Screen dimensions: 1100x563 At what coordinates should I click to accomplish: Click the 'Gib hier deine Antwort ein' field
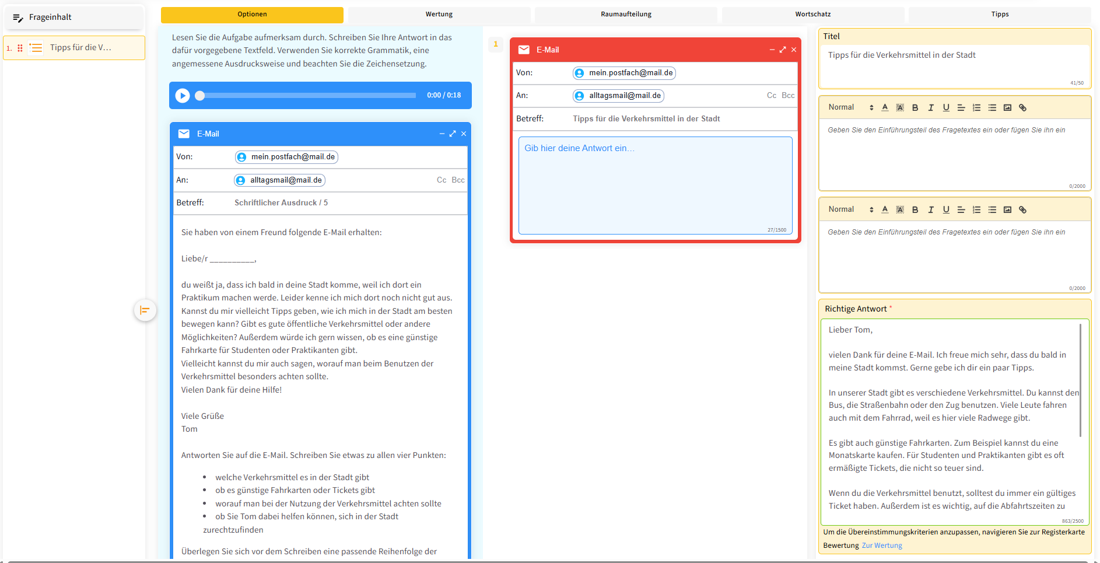(654, 184)
